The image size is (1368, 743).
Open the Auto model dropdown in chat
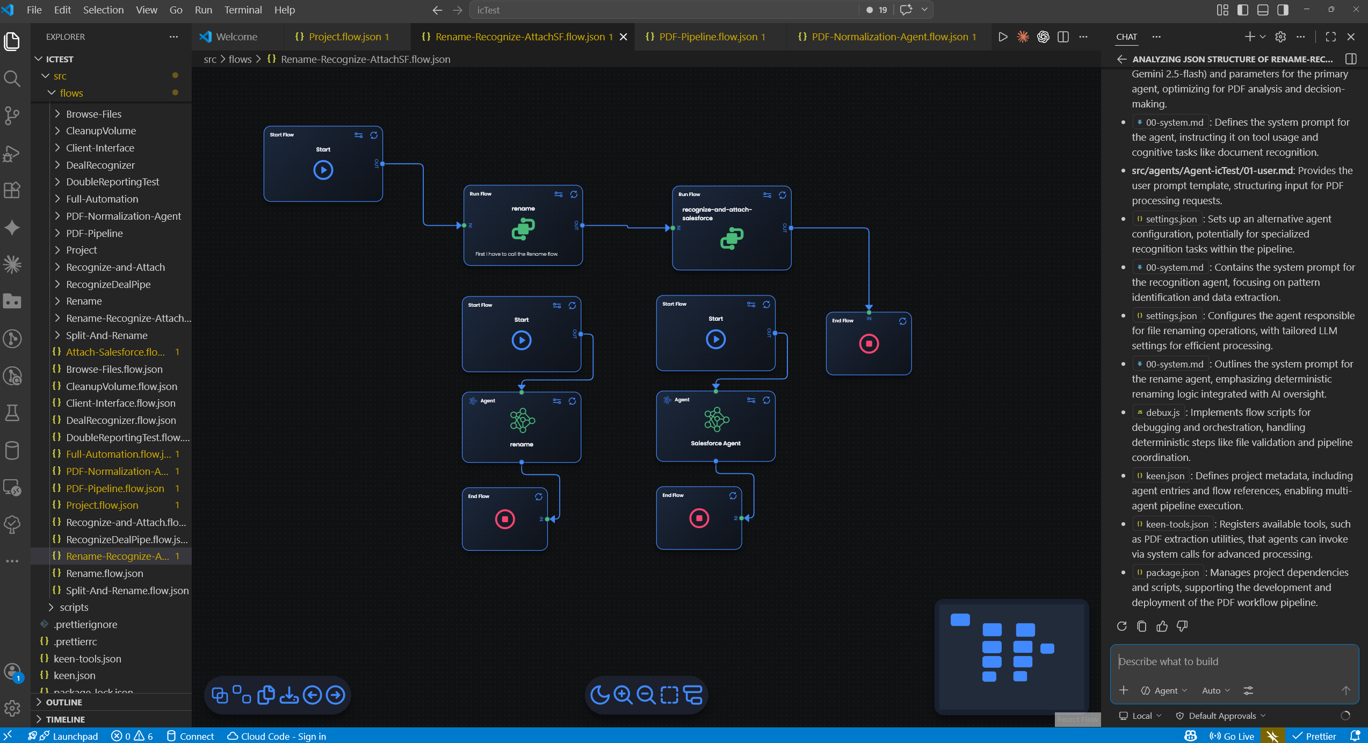tap(1216, 690)
